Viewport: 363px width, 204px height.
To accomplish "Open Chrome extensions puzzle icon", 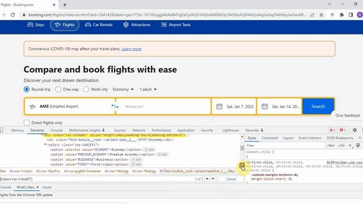I will (x=341, y=15).
